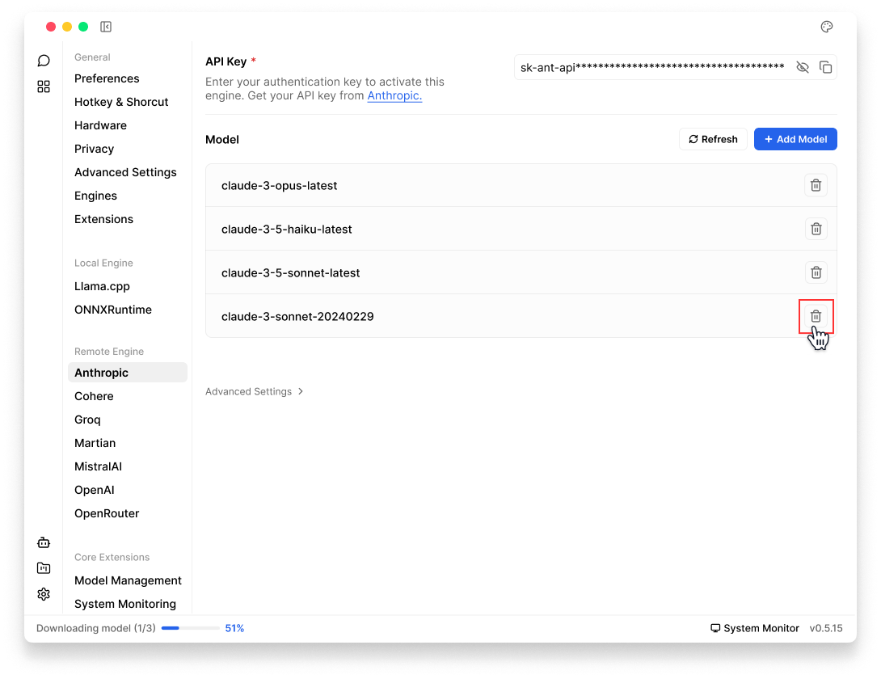Refresh the model list
The height and width of the screenshot is (679, 881).
[712, 139]
